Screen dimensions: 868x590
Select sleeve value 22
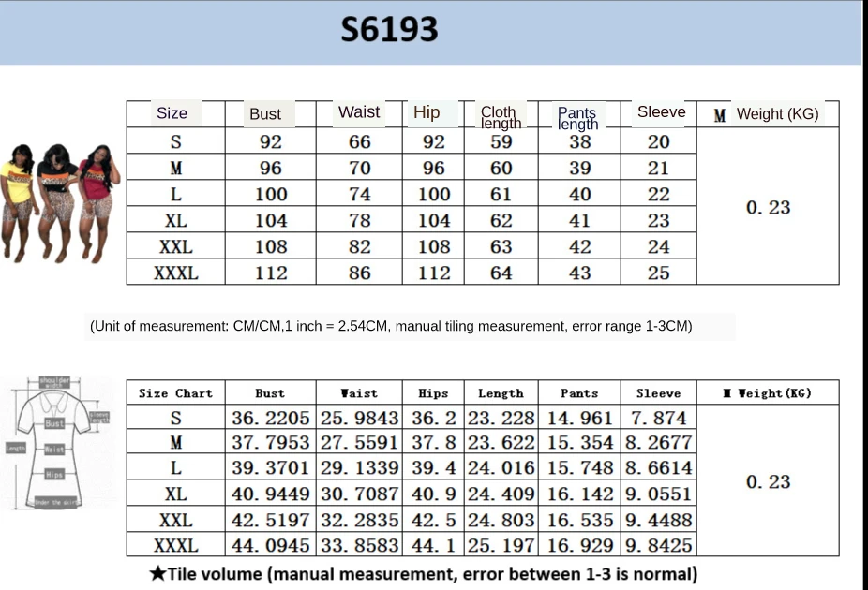click(658, 194)
